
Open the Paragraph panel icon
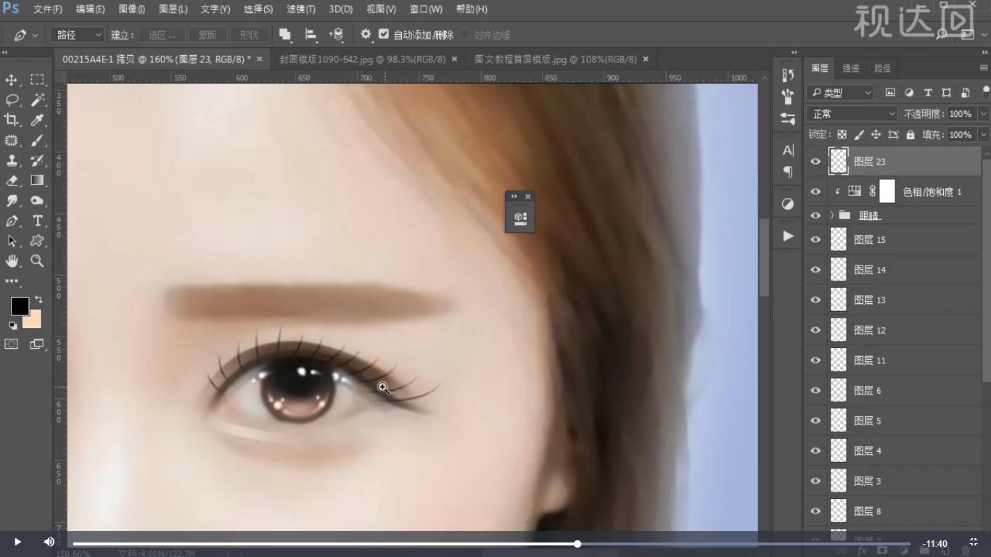point(788,172)
